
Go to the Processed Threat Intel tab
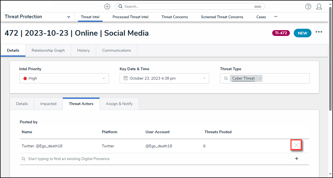tap(130, 17)
